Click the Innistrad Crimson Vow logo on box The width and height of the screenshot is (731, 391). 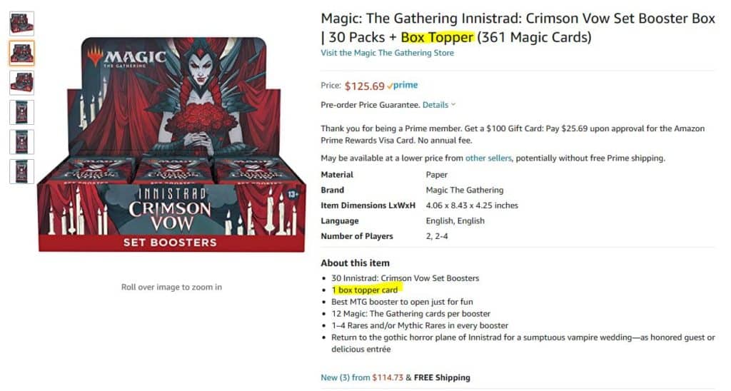[170, 207]
